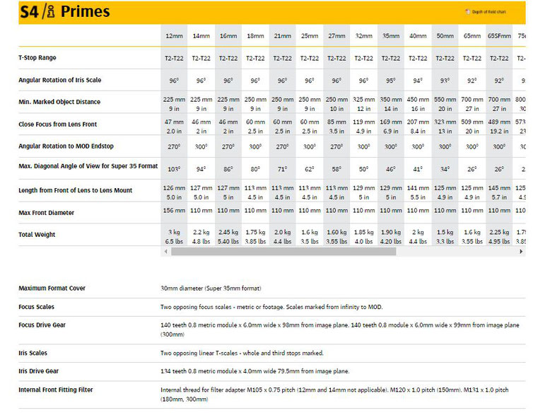Viewport: 550px width, 420px height.
Task: Click the 95° iris rotation value for 35mm
Action: point(391,81)
